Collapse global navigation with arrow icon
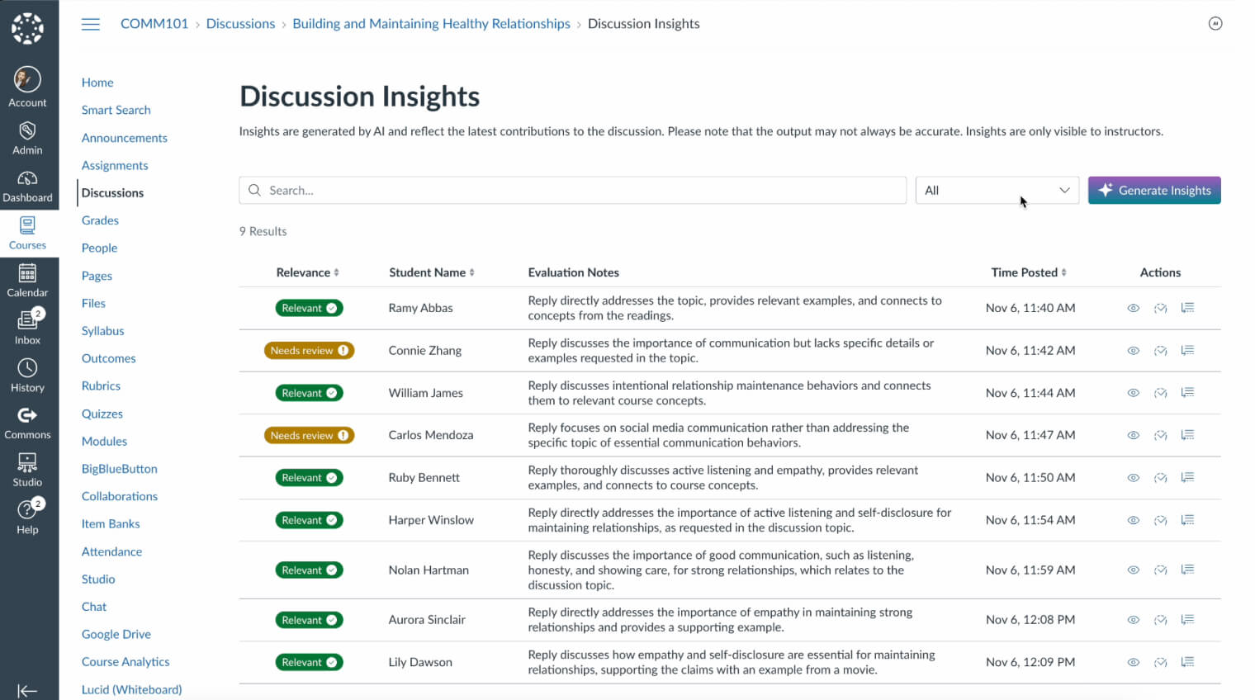The image size is (1255, 700). tap(27, 691)
